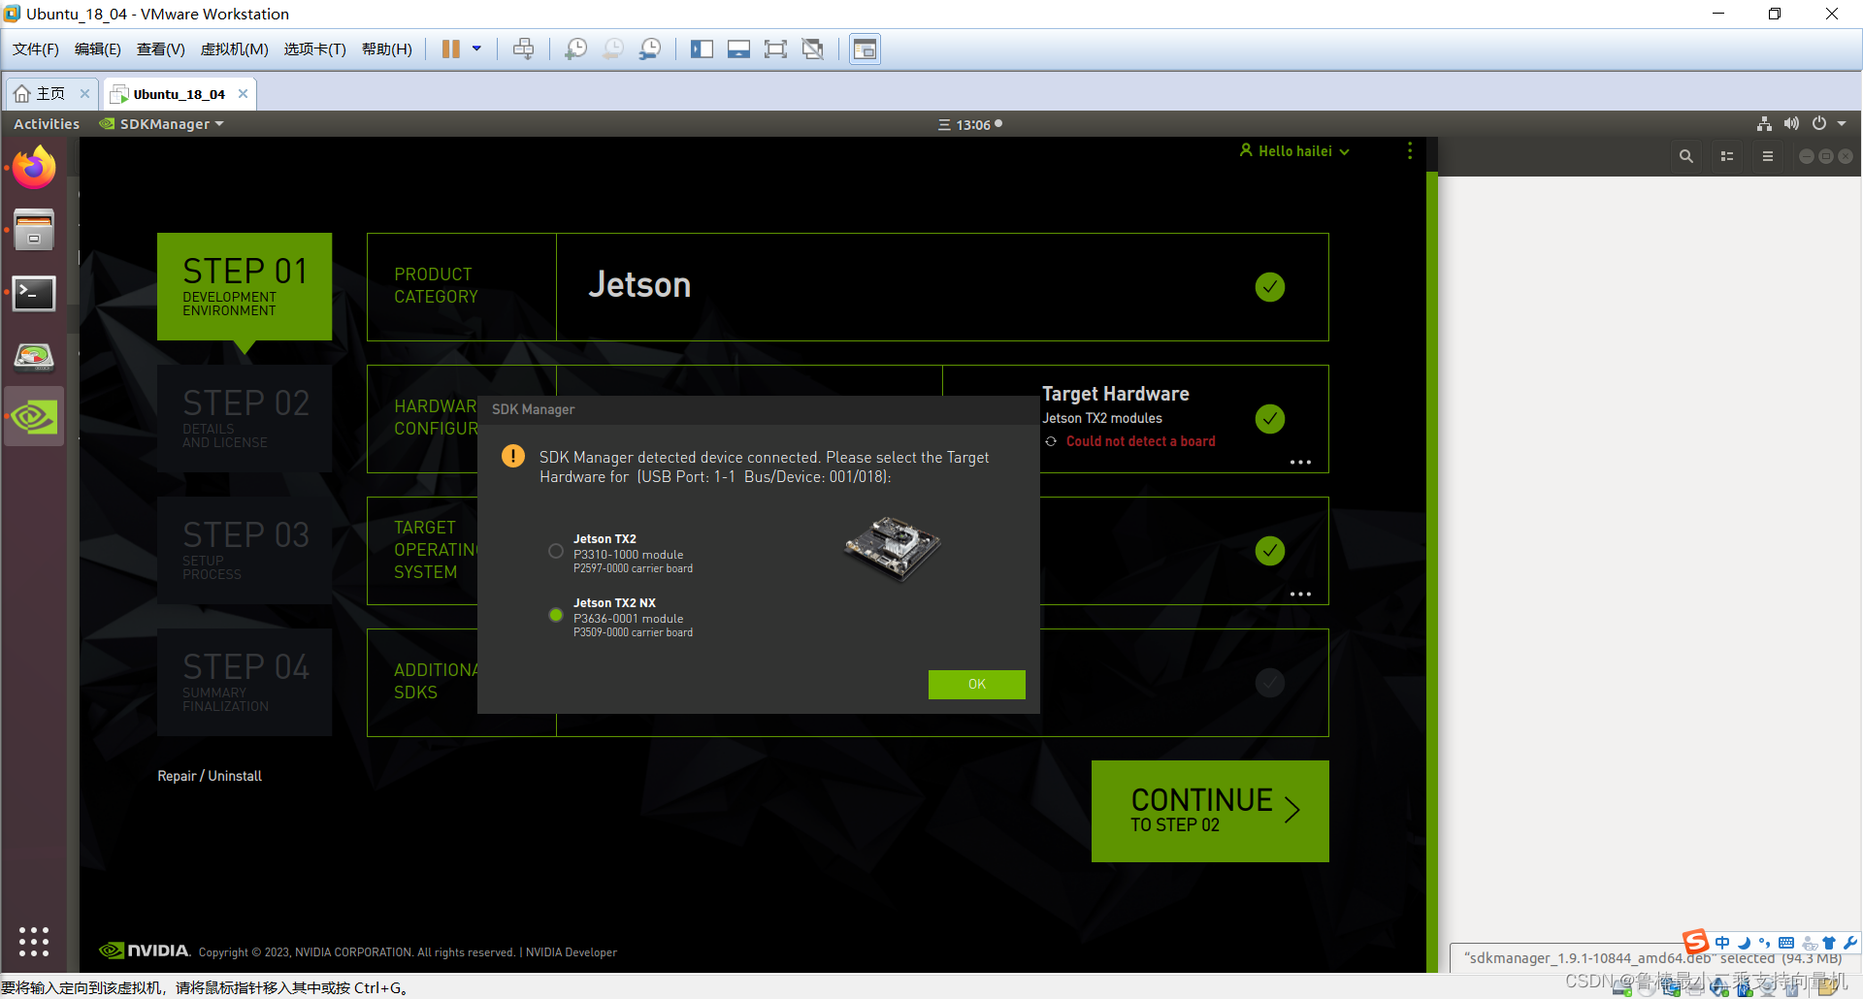Toggle VMware library sidebar view
1863x999 pixels.
tap(702, 49)
